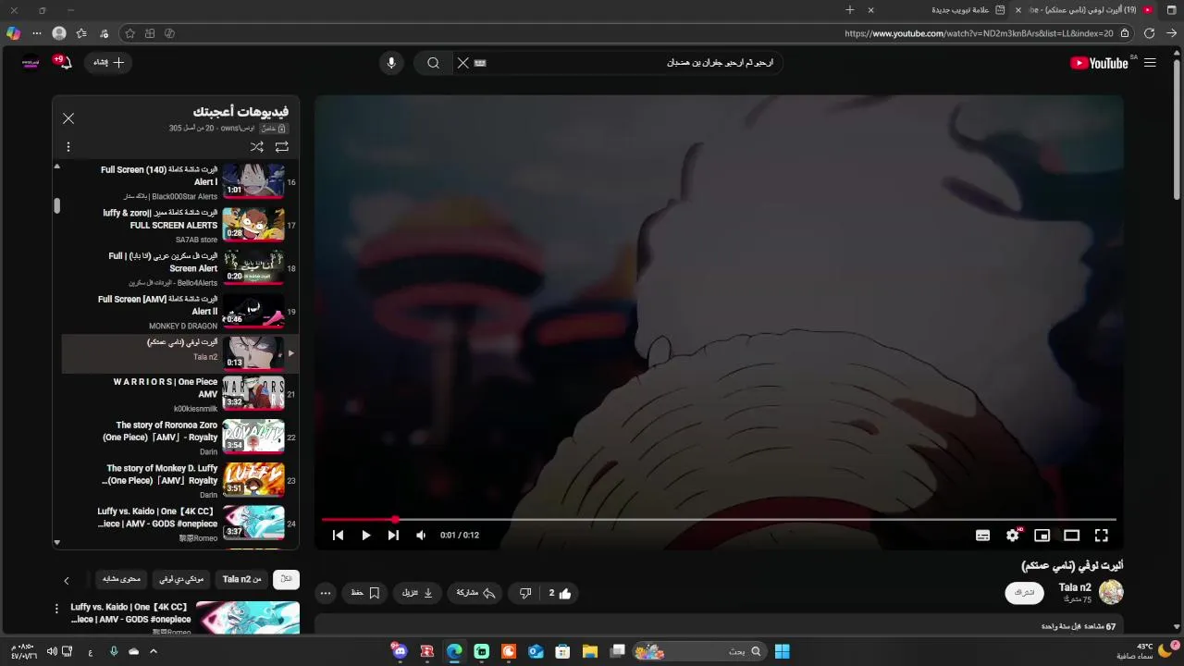Screen dimensions: 1184x666
Task: Click the Subscribe (اشتراك) button
Action: [1024, 592]
